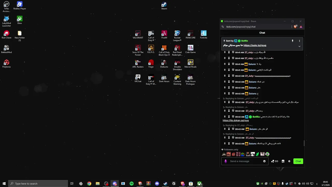Select the Polytoria desktop icon
Image resolution: width=332 pixels, height=187 pixels.
tap(6, 64)
